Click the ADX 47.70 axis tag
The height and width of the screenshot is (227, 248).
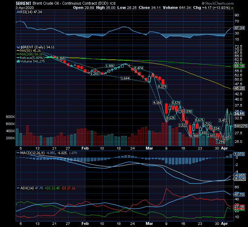(x=239, y=194)
